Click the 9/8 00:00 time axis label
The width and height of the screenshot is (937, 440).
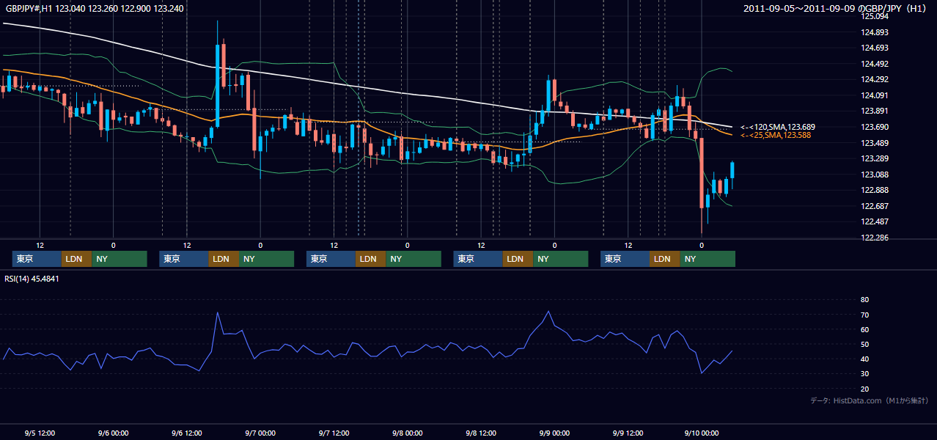tap(407, 433)
